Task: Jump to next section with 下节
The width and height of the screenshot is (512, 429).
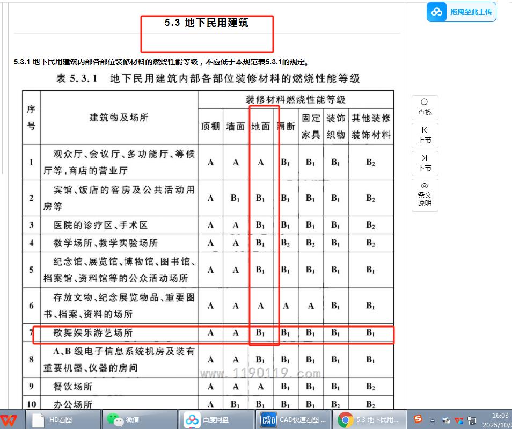Action: click(425, 163)
